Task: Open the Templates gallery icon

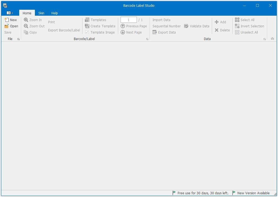Action: 87,20
